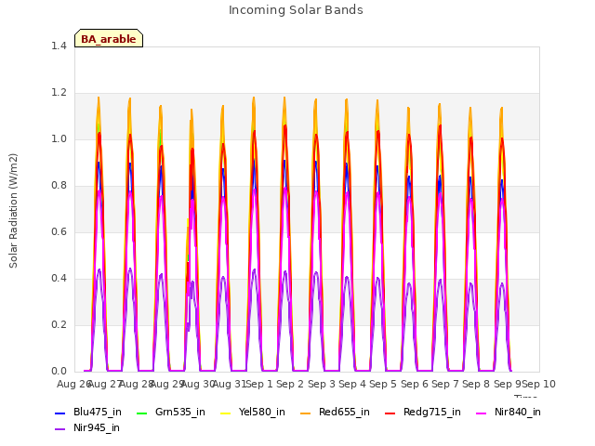Screen dimensions: 595x446
Task: Click the 0.0 y-axis tick label
Action: [x=59, y=372]
